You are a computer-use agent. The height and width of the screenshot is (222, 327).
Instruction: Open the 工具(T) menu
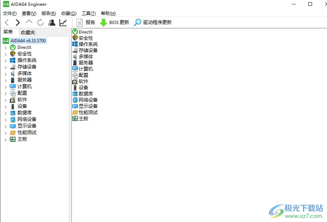(89, 13)
